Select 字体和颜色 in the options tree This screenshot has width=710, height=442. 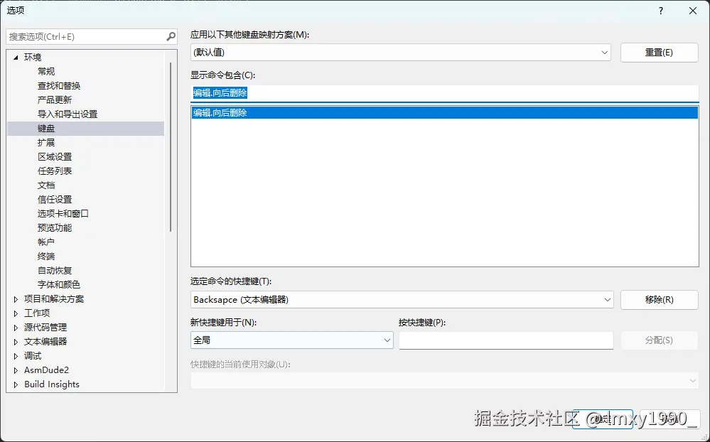click(x=59, y=285)
